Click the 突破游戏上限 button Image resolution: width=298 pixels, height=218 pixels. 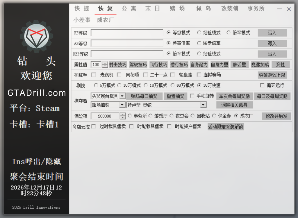pos(272,75)
